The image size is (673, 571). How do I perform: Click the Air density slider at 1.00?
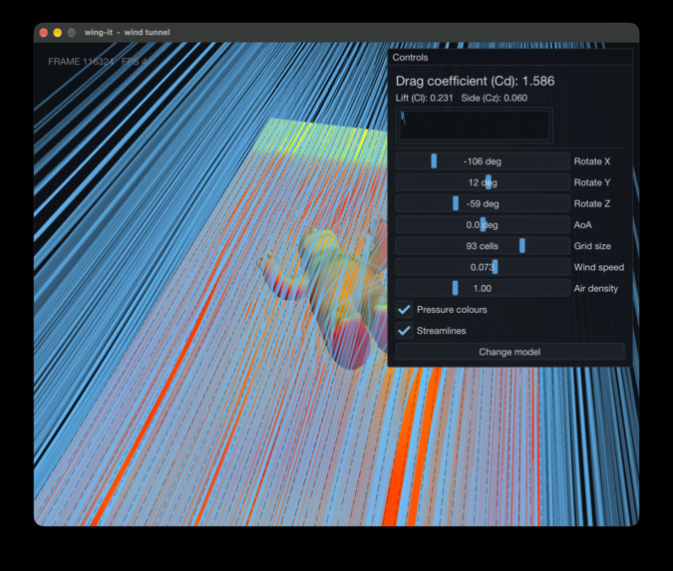pyautogui.click(x=483, y=288)
